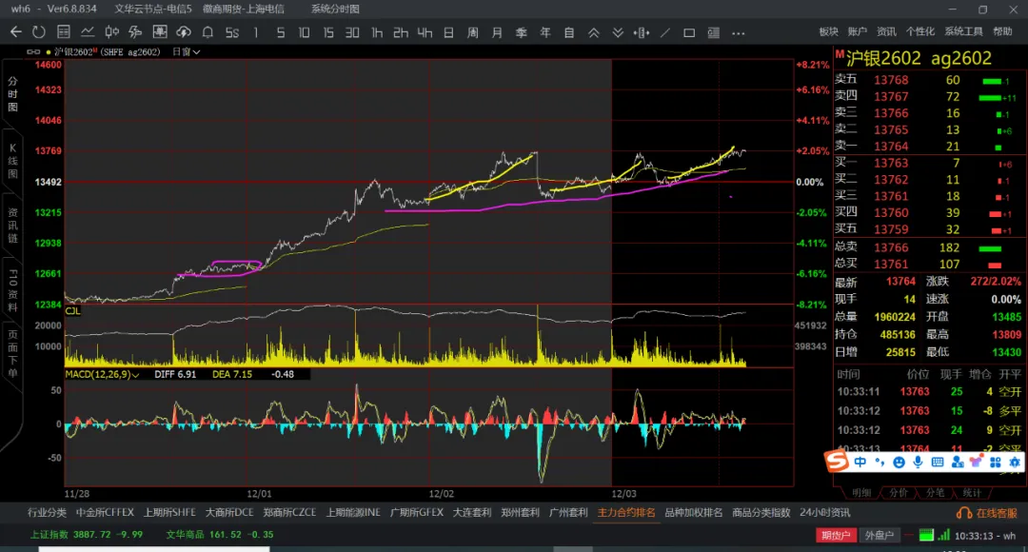Viewport: 1028px width, 552px height.
Task: Open the 在线客服 headset support icon
Action: tap(962, 513)
